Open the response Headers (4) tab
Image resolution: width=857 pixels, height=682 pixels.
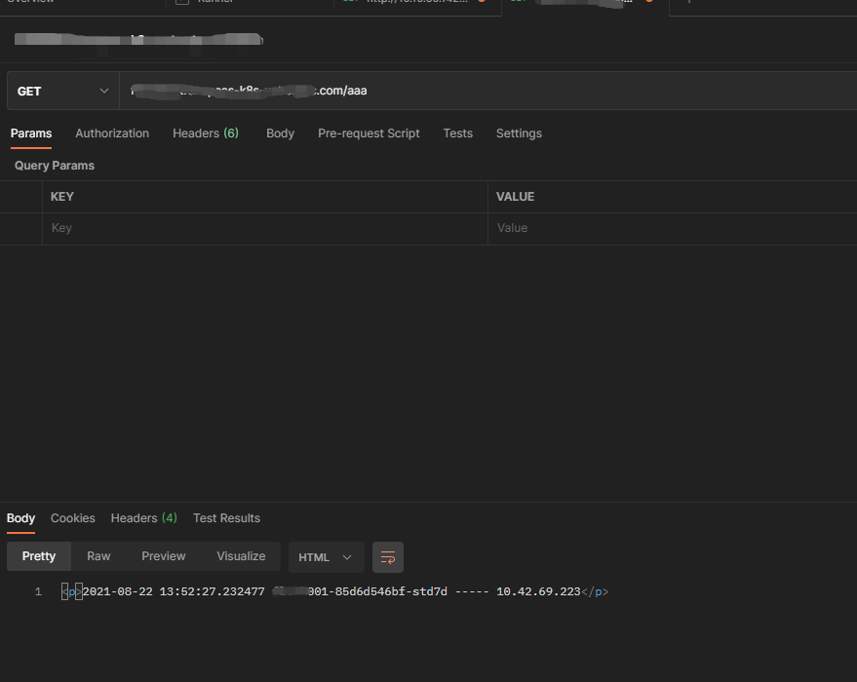point(143,518)
